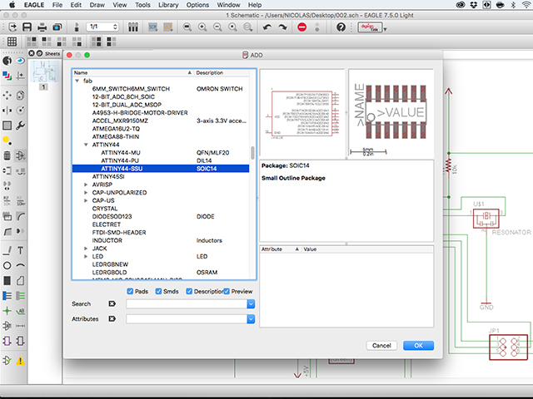Click the Wi-Fi icon in menu bar
533x399 pixels.
coord(526,5)
